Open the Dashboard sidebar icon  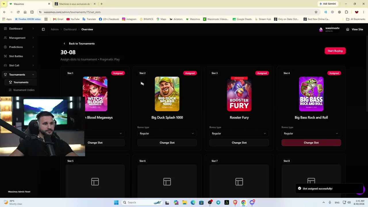(5, 28)
